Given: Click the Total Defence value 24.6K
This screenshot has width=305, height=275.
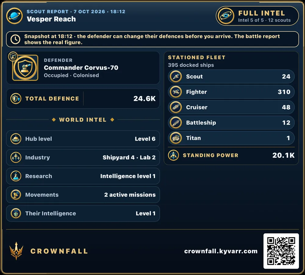Looking at the screenshot, I should (x=145, y=98).
